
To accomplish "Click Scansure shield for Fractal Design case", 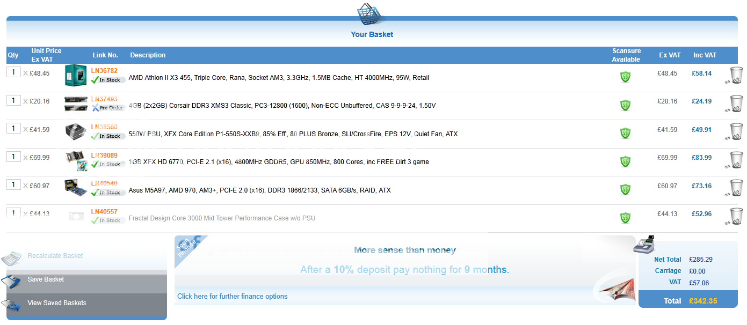I will pyautogui.click(x=625, y=218).
